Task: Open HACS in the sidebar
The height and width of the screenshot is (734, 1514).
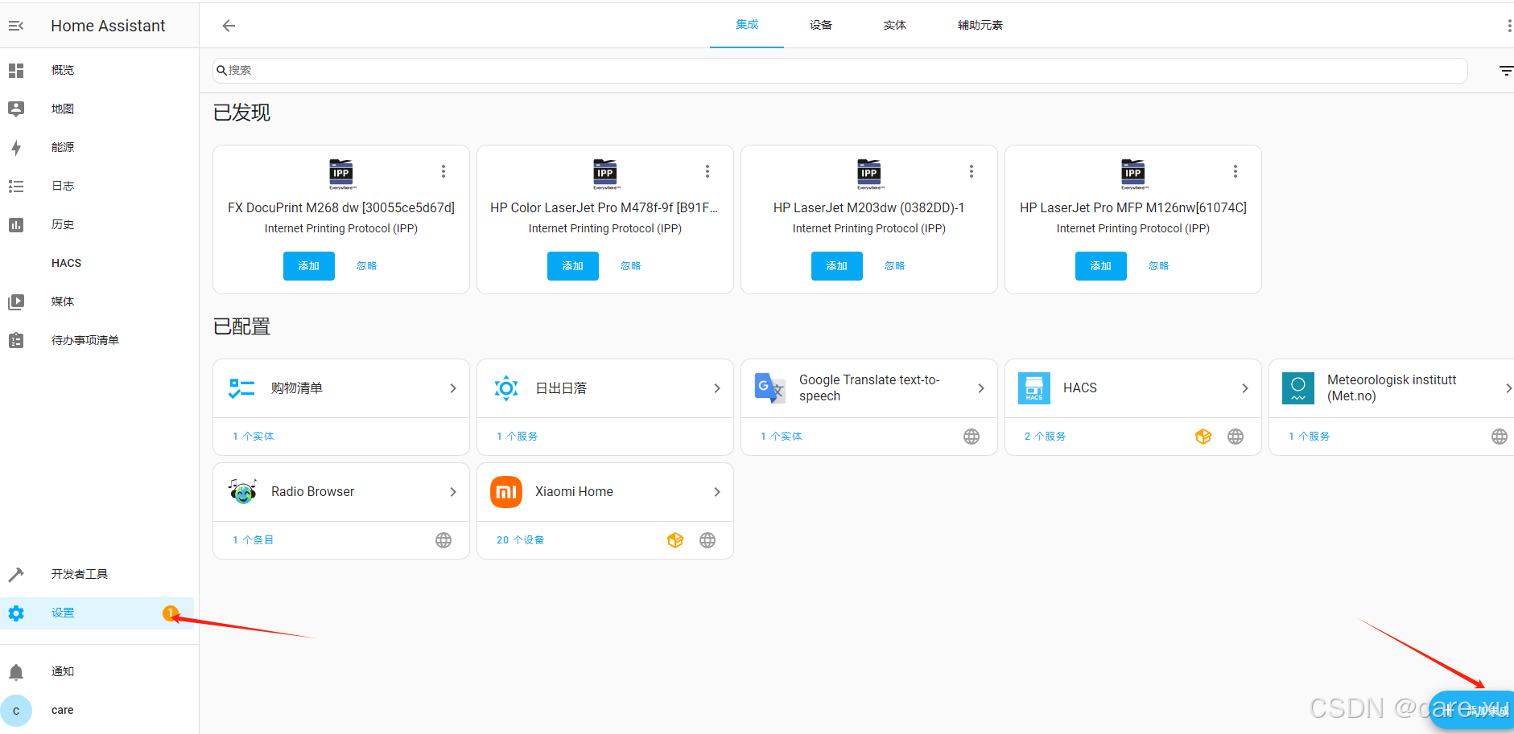Action: [x=97, y=263]
